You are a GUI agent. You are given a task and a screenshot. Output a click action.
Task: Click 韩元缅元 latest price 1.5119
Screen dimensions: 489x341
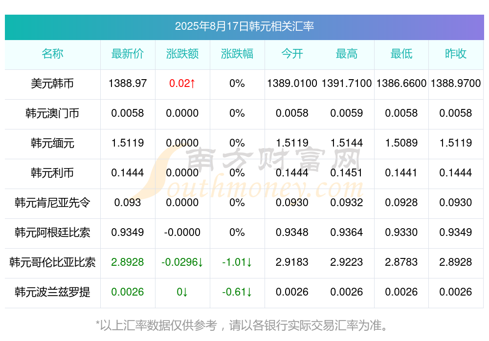pos(128,143)
